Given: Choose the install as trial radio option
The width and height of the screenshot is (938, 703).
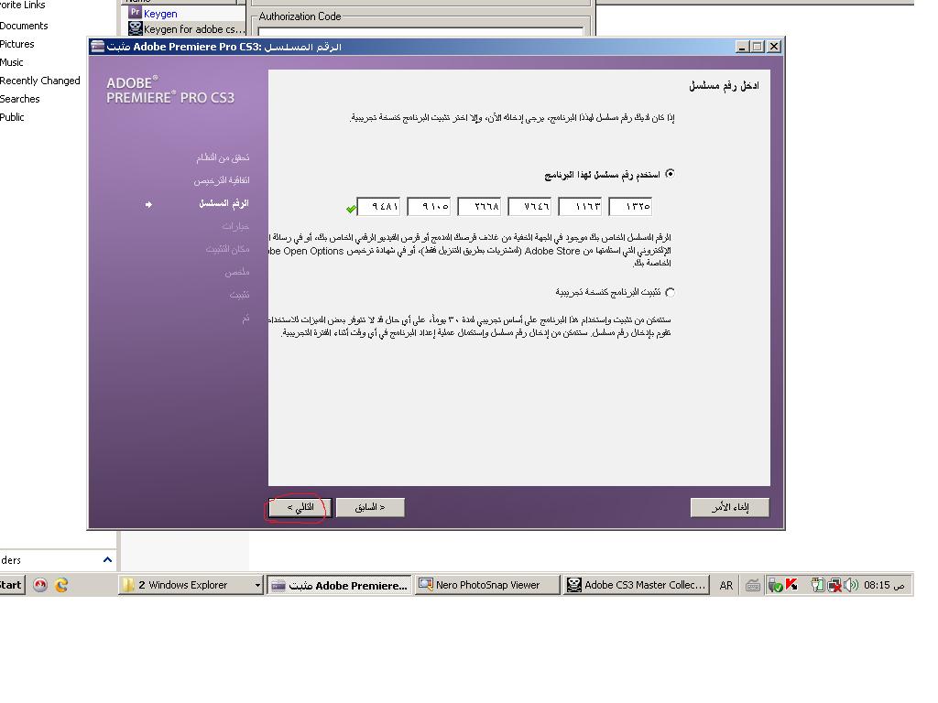Looking at the screenshot, I should (671, 293).
